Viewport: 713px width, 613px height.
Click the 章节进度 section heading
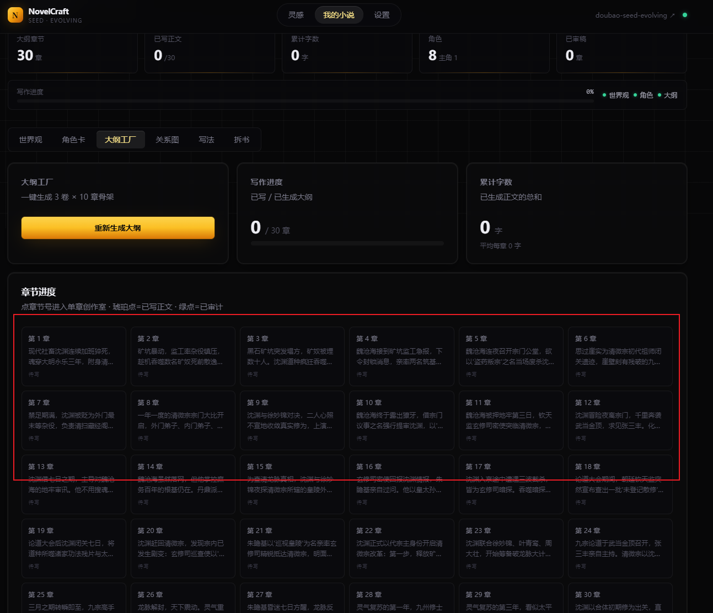click(x=39, y=292)
